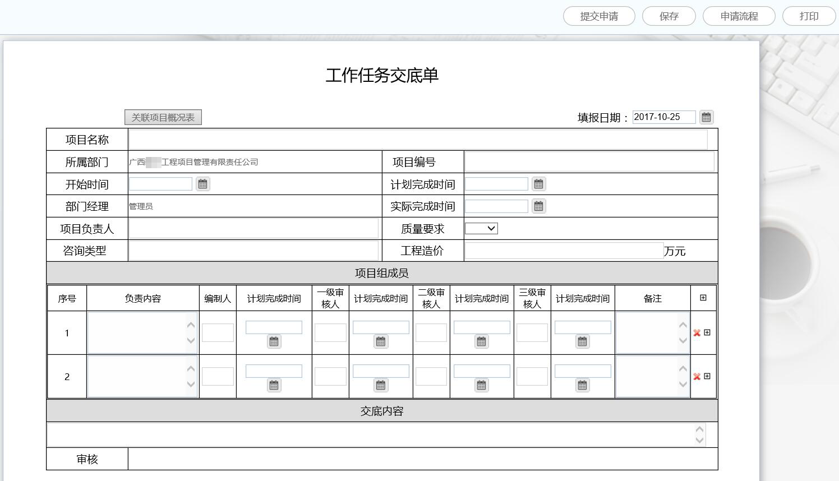Expand the 质量要求 dropdown
The image size is (839, 481).
pos(481,229)
